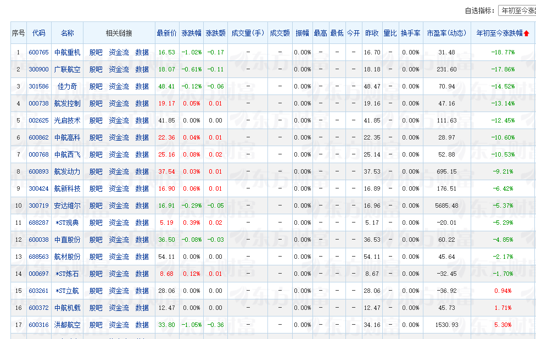Image resolution: width=536 pixels, height=339 pixels.
Task: Open stock code 688287 link
Action: tap(38, 223)
